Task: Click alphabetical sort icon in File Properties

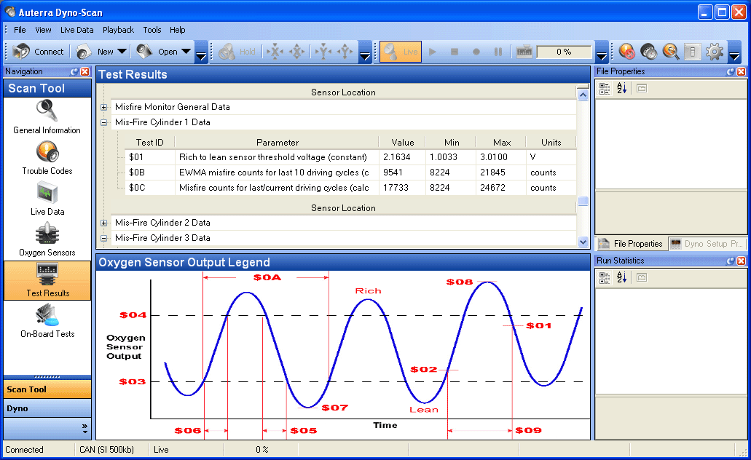Action: [621, 89]
